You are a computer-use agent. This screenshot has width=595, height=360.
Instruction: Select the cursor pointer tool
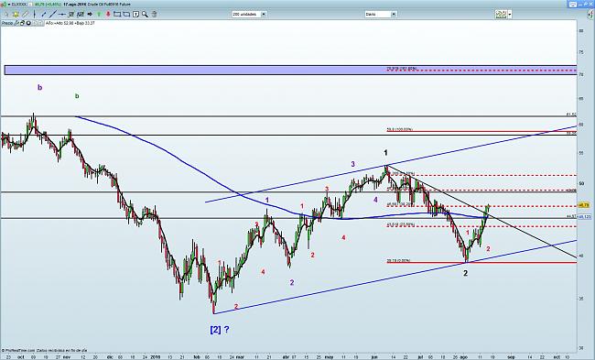point(6,14)
